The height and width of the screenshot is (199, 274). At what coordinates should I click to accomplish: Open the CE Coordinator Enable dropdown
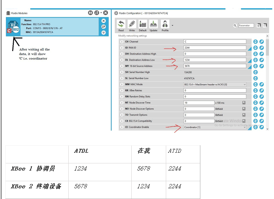point(215,127)
